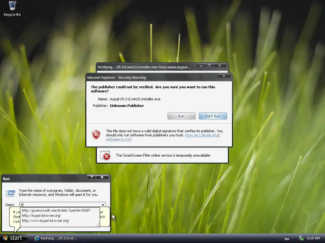Click the SmartScreen Filter error icon
Screen dimensions: 325x243
[105, 155]
